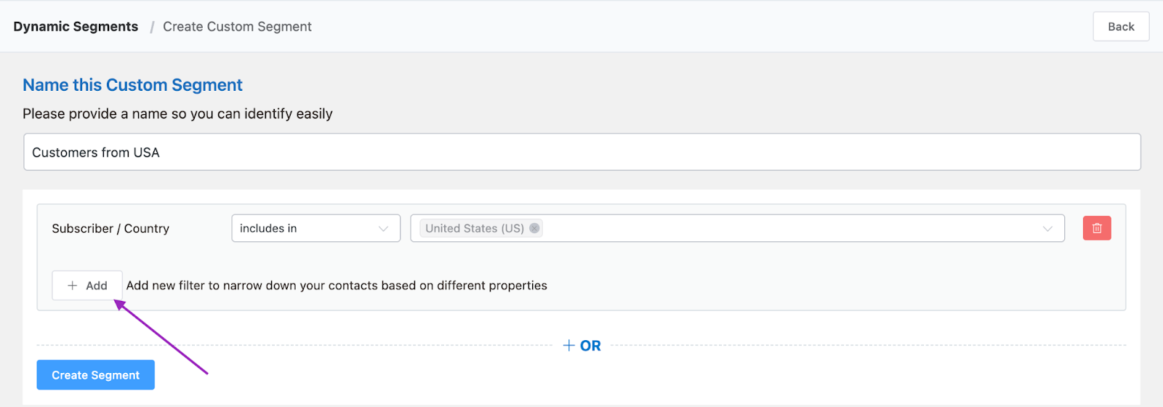The image size is (1163, 407).
Task: Focus the segment name input field
Action: pyautogui.click(x=581, y=153)
